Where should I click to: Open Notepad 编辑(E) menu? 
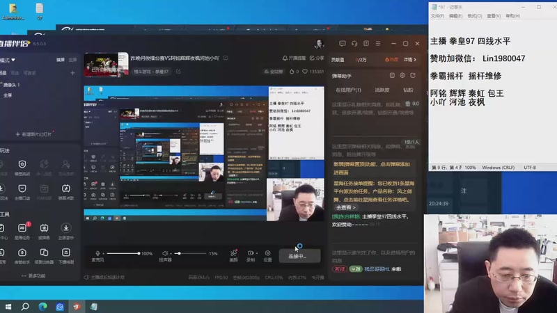456,16
